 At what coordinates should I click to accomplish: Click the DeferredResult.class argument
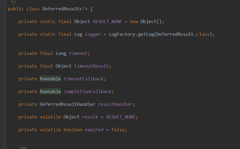(x=183, y=34)
